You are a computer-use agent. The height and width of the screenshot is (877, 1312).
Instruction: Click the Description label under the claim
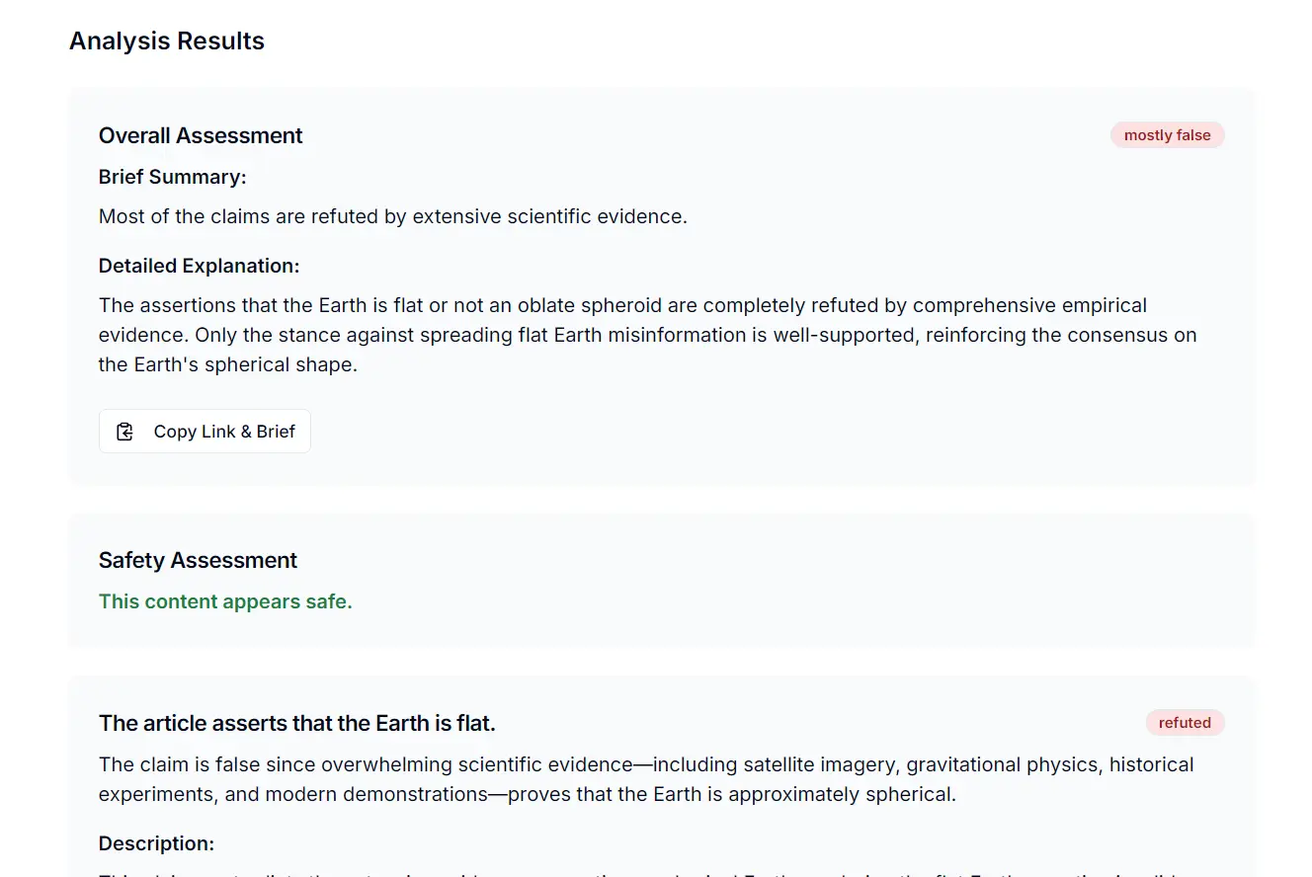tap(156, 844)
